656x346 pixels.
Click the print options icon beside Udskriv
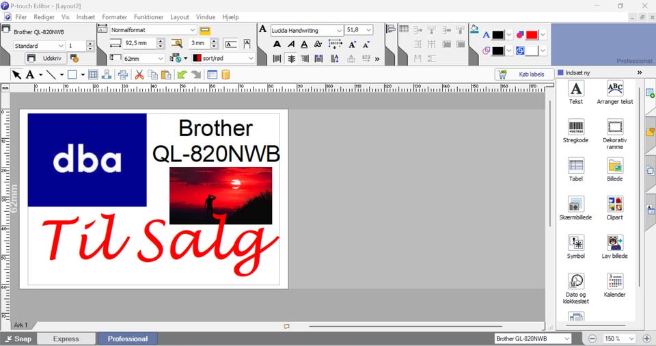[74, 58]
